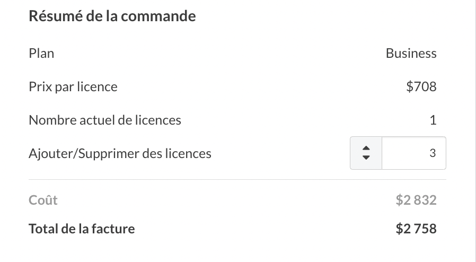The width and height of the screenshot is (476, 262).
Task: Click the current licence count value 1
Action: pyautogui.click(x=433, y=120)
